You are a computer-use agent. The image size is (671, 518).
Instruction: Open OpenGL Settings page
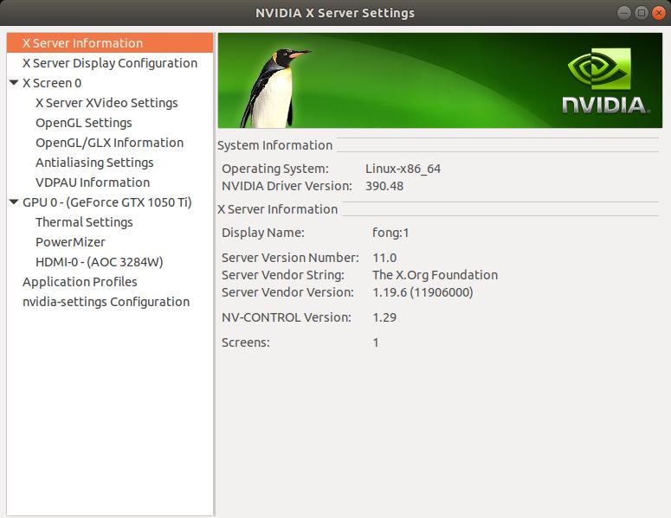pos(84,123)
